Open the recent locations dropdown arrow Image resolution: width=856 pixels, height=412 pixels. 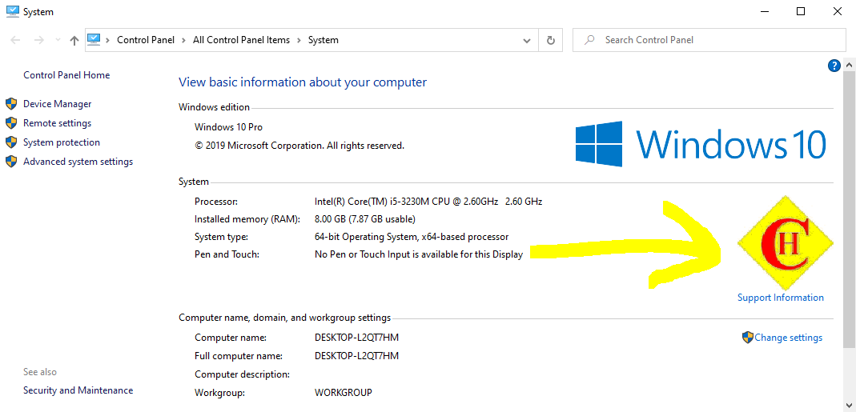[58, 40]
